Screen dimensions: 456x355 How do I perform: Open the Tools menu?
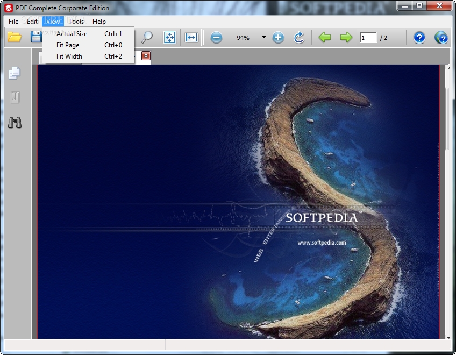76,21
